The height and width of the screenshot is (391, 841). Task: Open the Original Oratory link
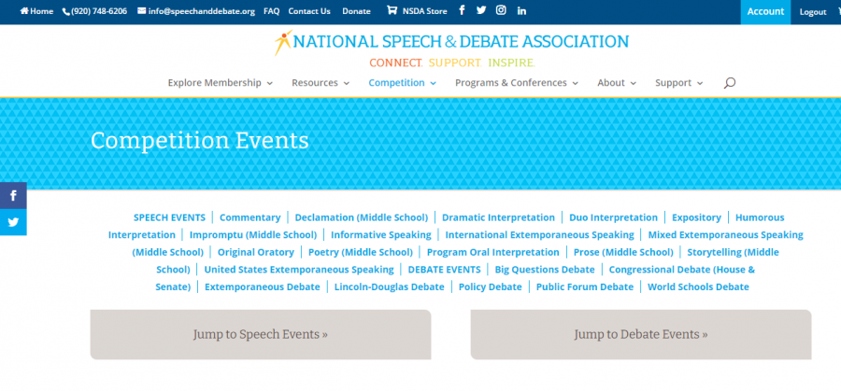(256, 252)
